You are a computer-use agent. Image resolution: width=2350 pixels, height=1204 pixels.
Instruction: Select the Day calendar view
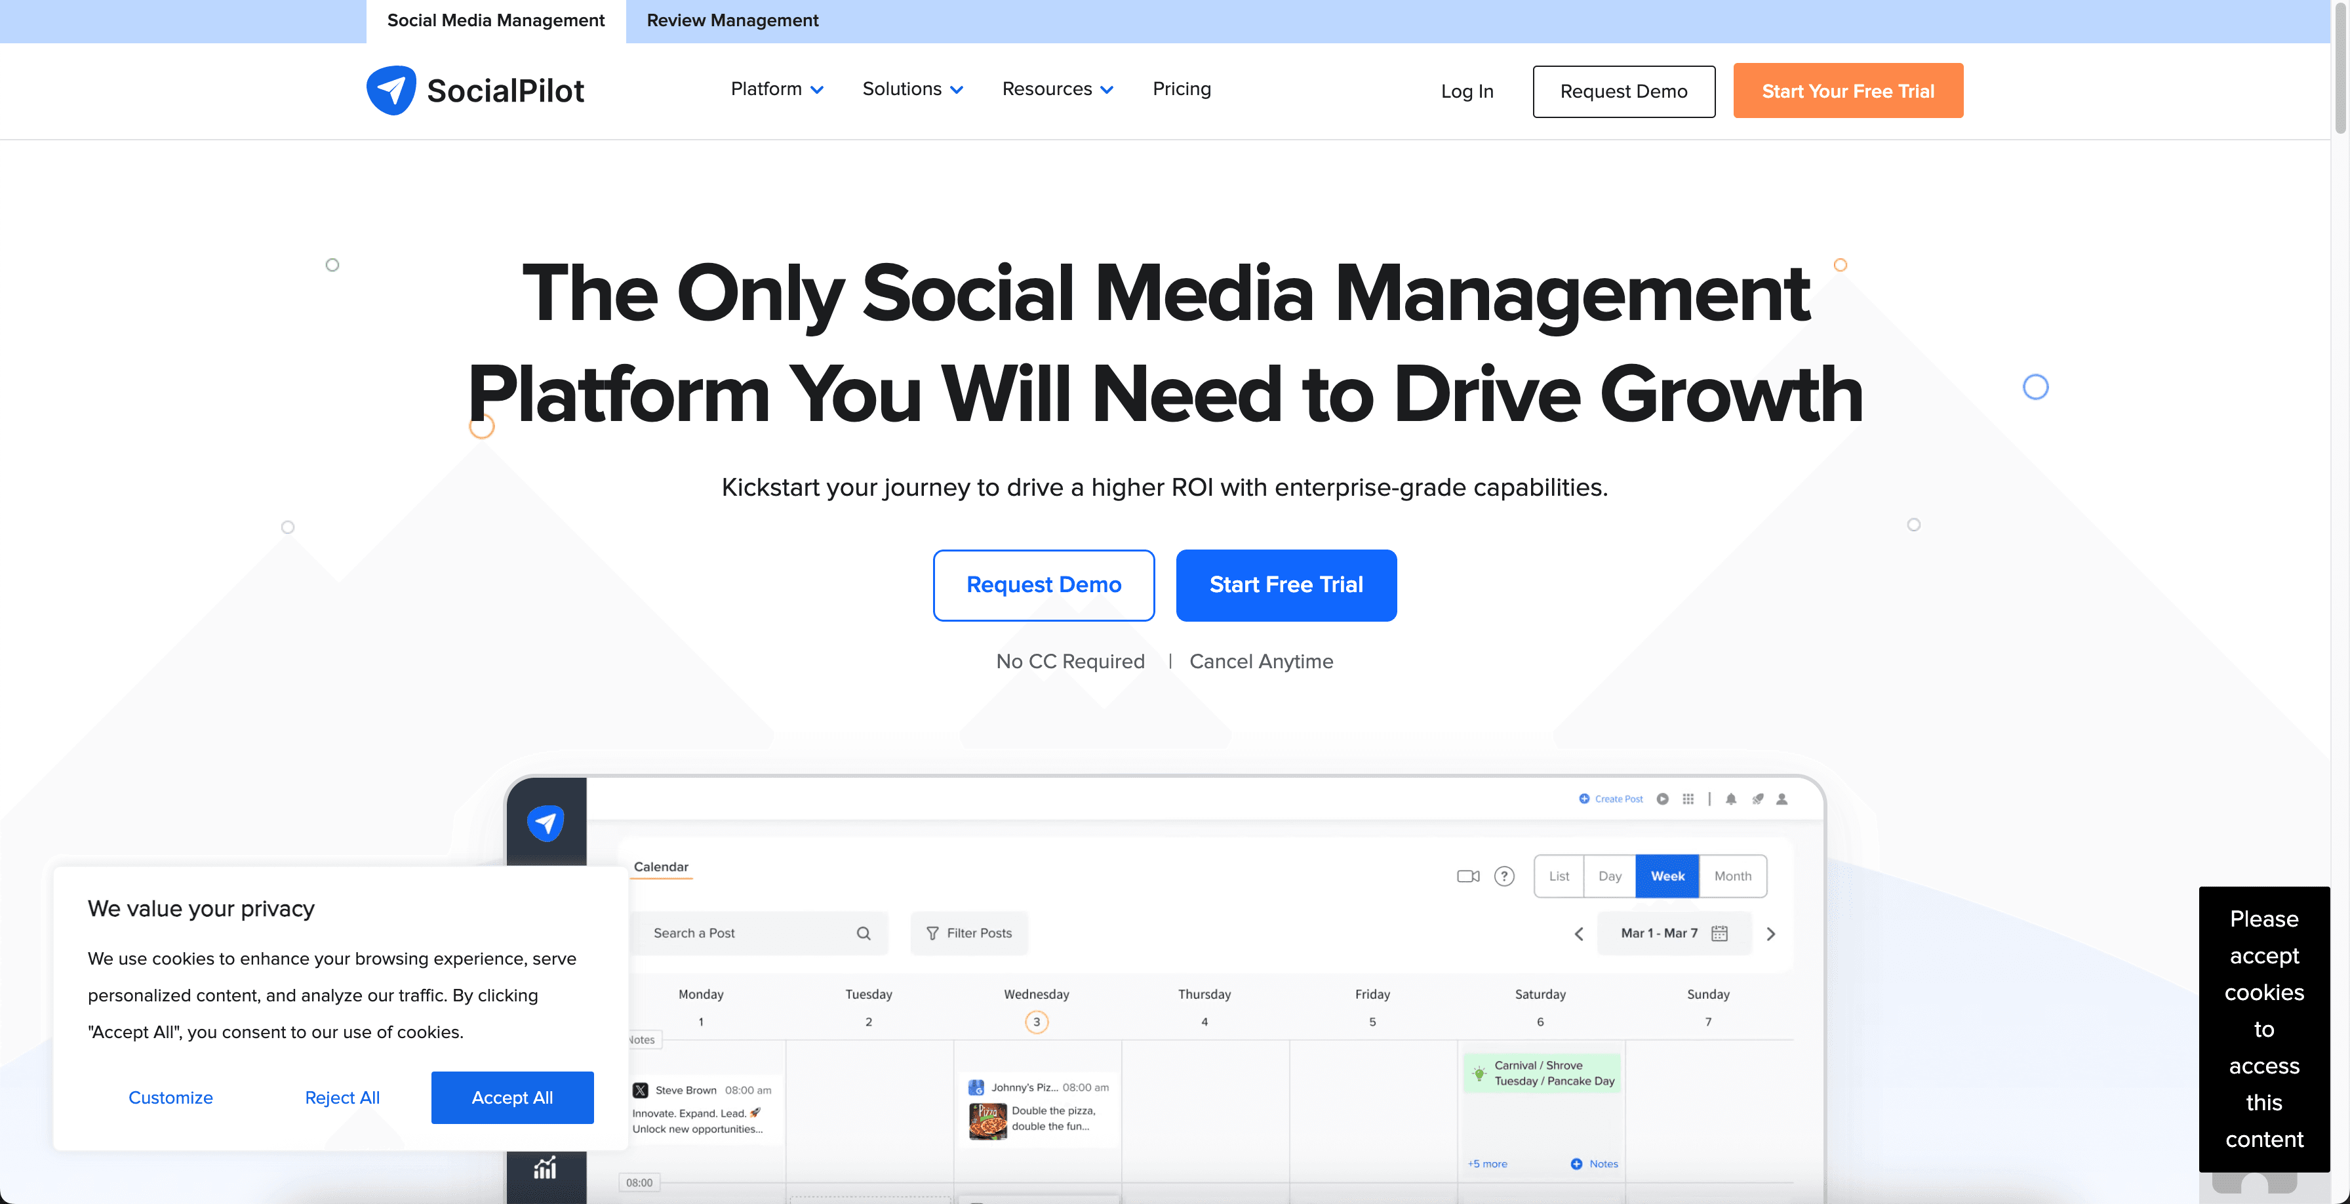[1610, 875]
